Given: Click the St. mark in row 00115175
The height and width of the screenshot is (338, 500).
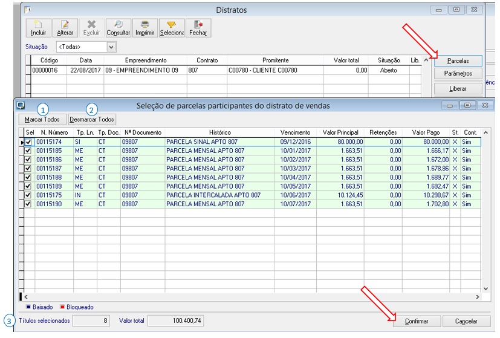Looking at the screenshot, I should click(455, 195).
